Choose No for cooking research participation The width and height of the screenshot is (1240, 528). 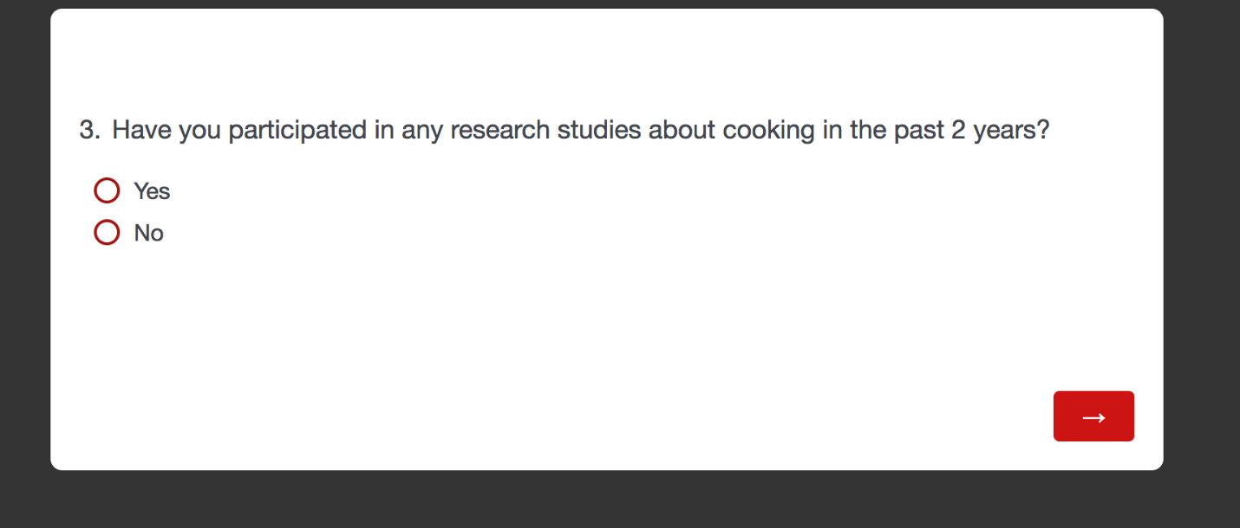pos(107,233)
